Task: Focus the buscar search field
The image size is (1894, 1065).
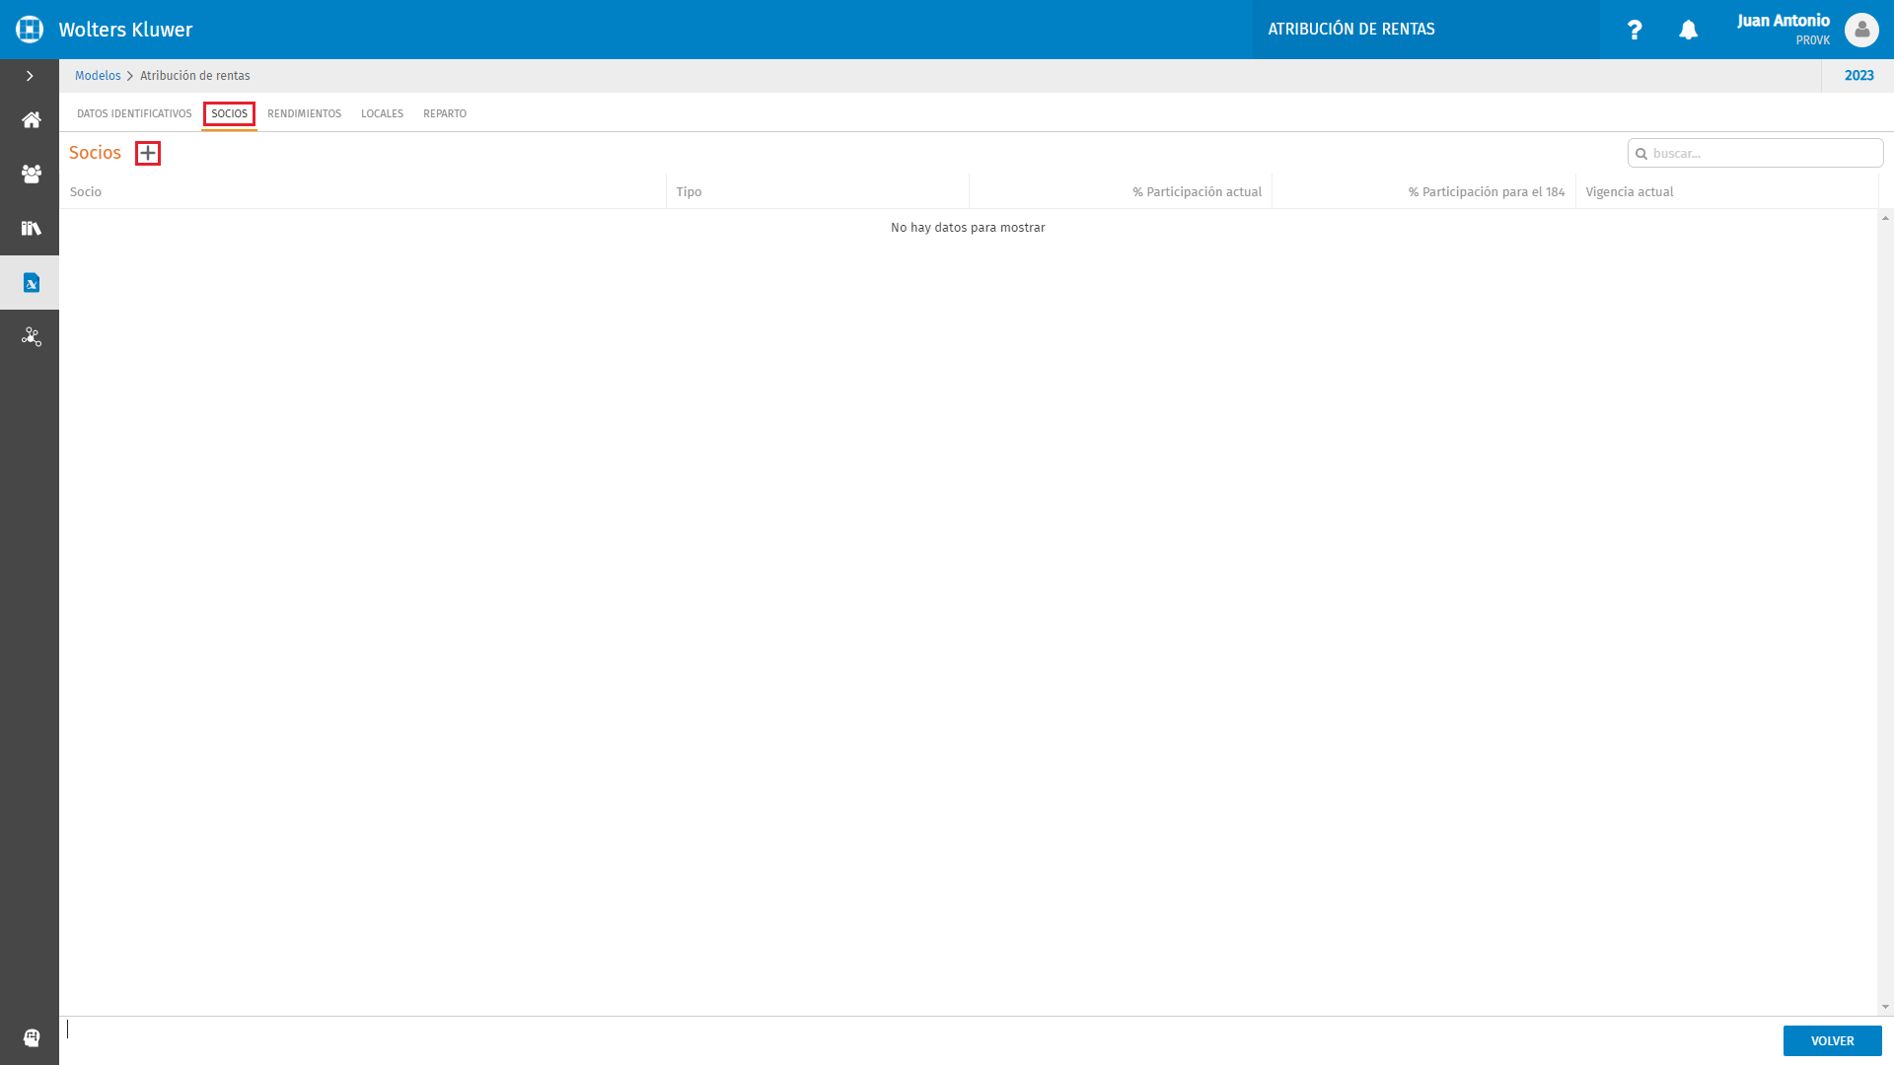Action: coord(1755,153)
